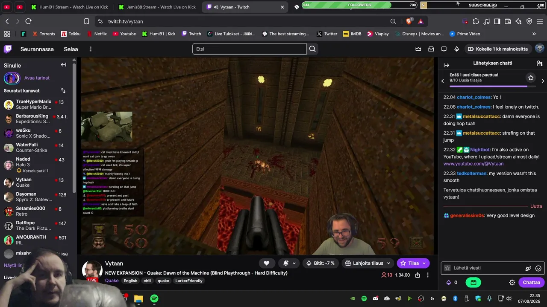
Task: Open Brave VPN shield icon
Action: tap(529, 21)
